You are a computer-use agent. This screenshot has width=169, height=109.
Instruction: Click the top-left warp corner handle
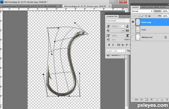48,28
